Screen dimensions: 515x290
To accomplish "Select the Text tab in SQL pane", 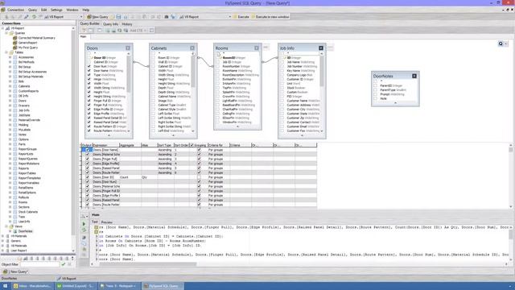I will (95, 222).
